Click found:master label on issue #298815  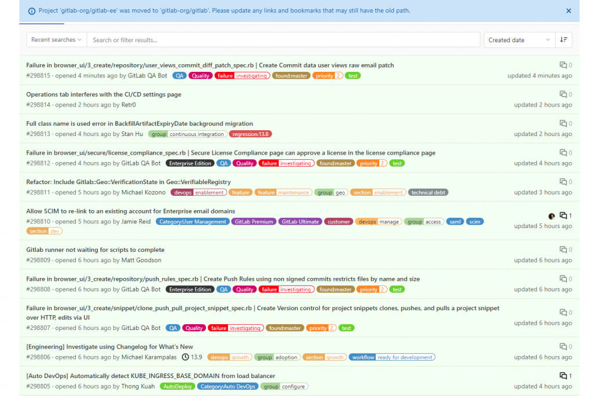(x=291, y=76)
